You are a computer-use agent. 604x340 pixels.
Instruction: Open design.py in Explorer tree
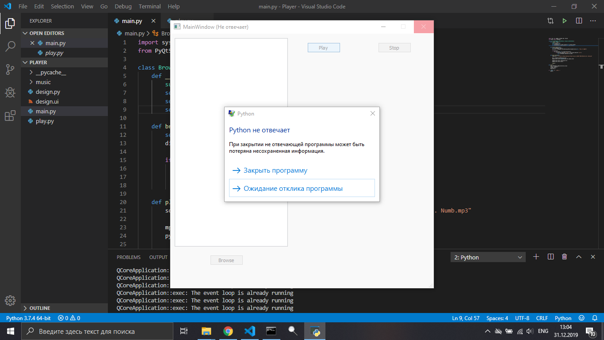(x=65, y=92)
